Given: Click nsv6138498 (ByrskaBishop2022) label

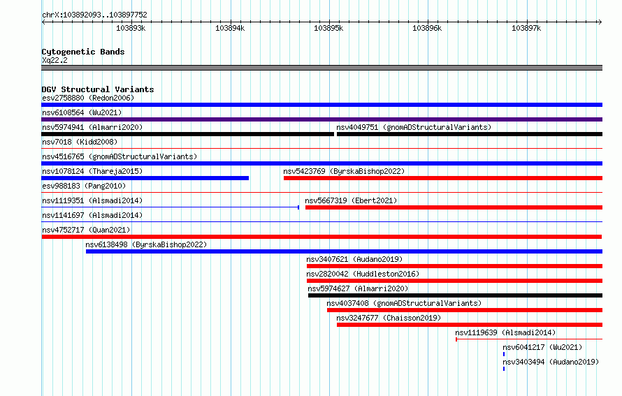Looking at the screenshot, I should (x=146, y=244).
